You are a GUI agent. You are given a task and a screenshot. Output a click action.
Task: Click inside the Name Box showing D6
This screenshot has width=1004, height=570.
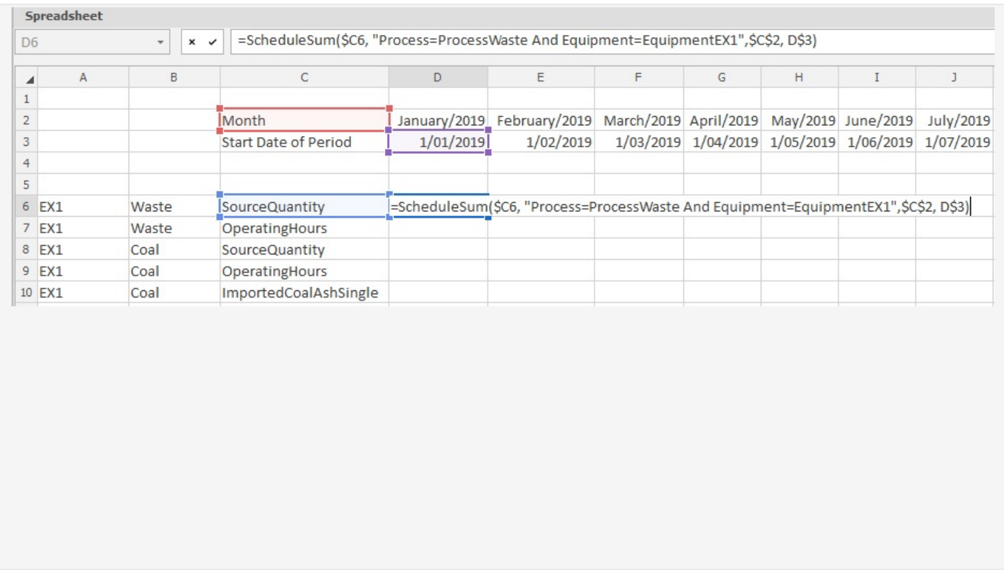pyautogui.click(x=80, y=41)
